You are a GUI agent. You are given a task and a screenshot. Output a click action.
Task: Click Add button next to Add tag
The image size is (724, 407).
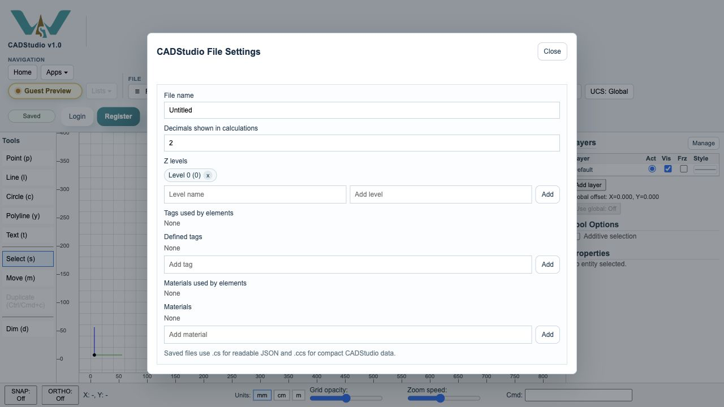click(548, 265)
